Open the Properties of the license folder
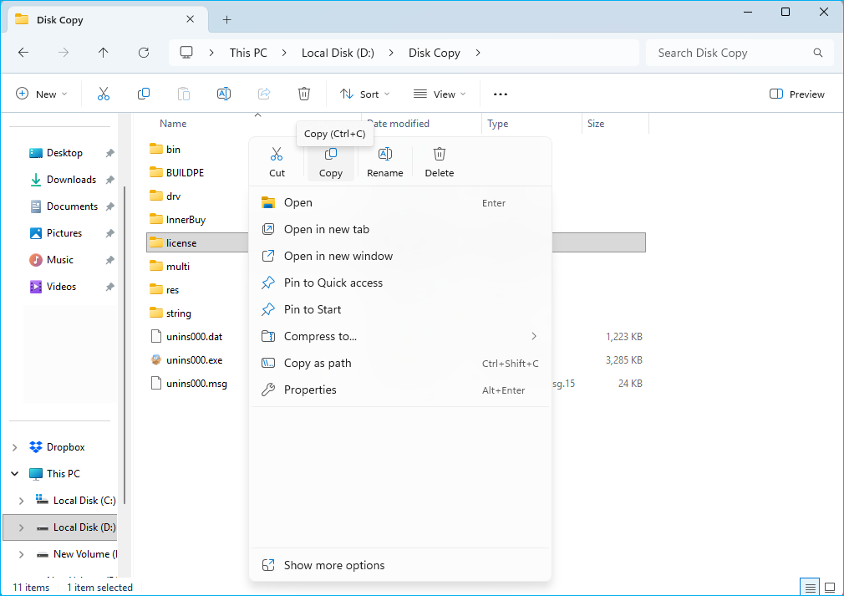Image resolution: width=844 pixels, height=596 pixels. pyautogui.click(x=310, y=390)
